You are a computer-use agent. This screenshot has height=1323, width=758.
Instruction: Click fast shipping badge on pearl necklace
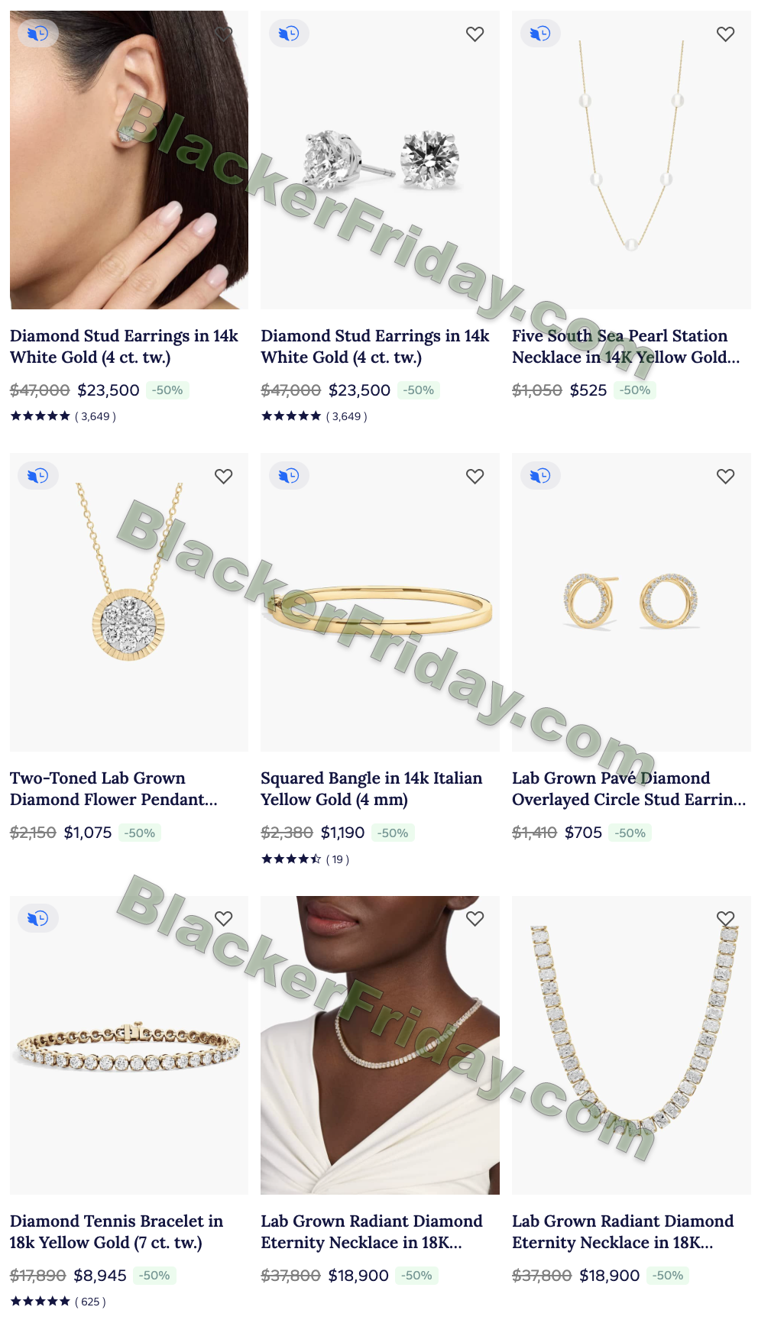coord(540,34)
